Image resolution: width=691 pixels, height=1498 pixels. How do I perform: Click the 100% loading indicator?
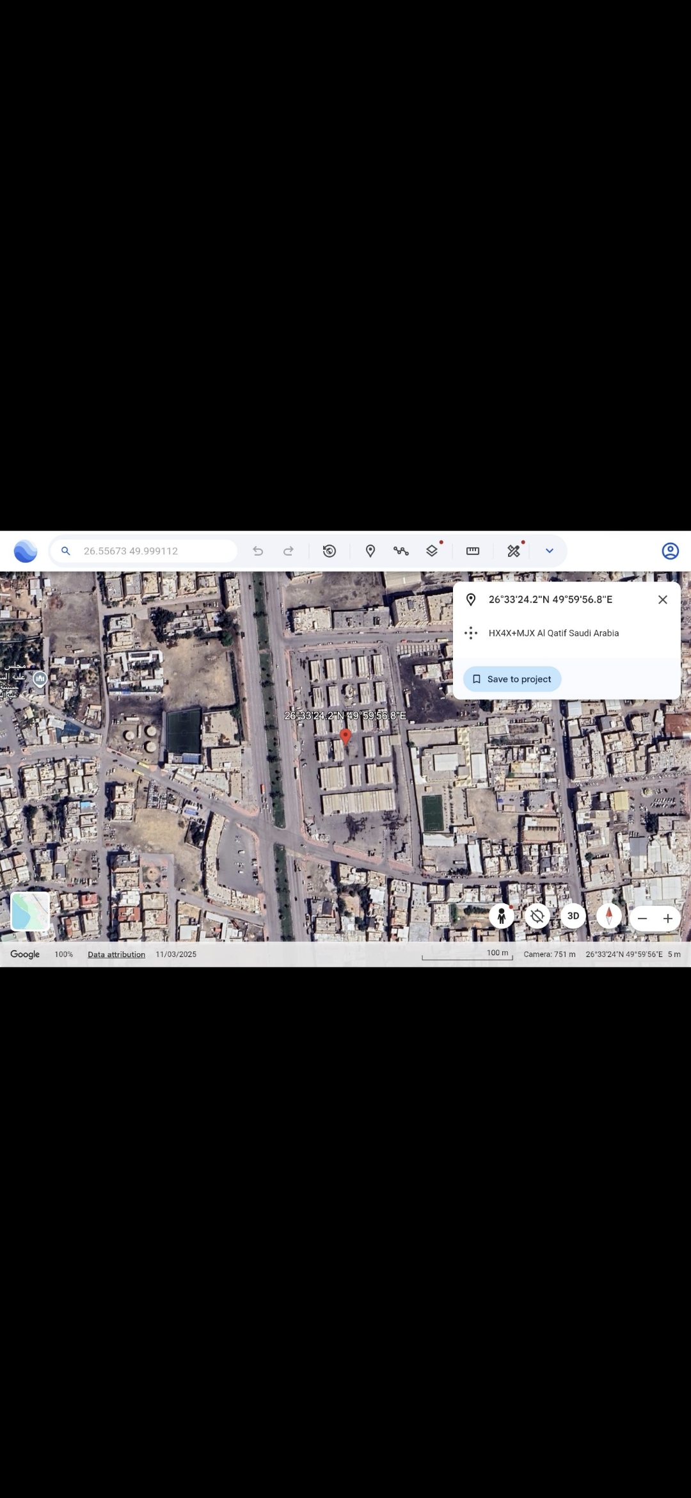pyautogui.click(x=63, y=954)
